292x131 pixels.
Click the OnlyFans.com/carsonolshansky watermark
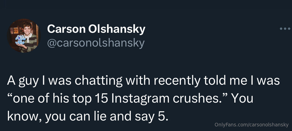(251, 125)
